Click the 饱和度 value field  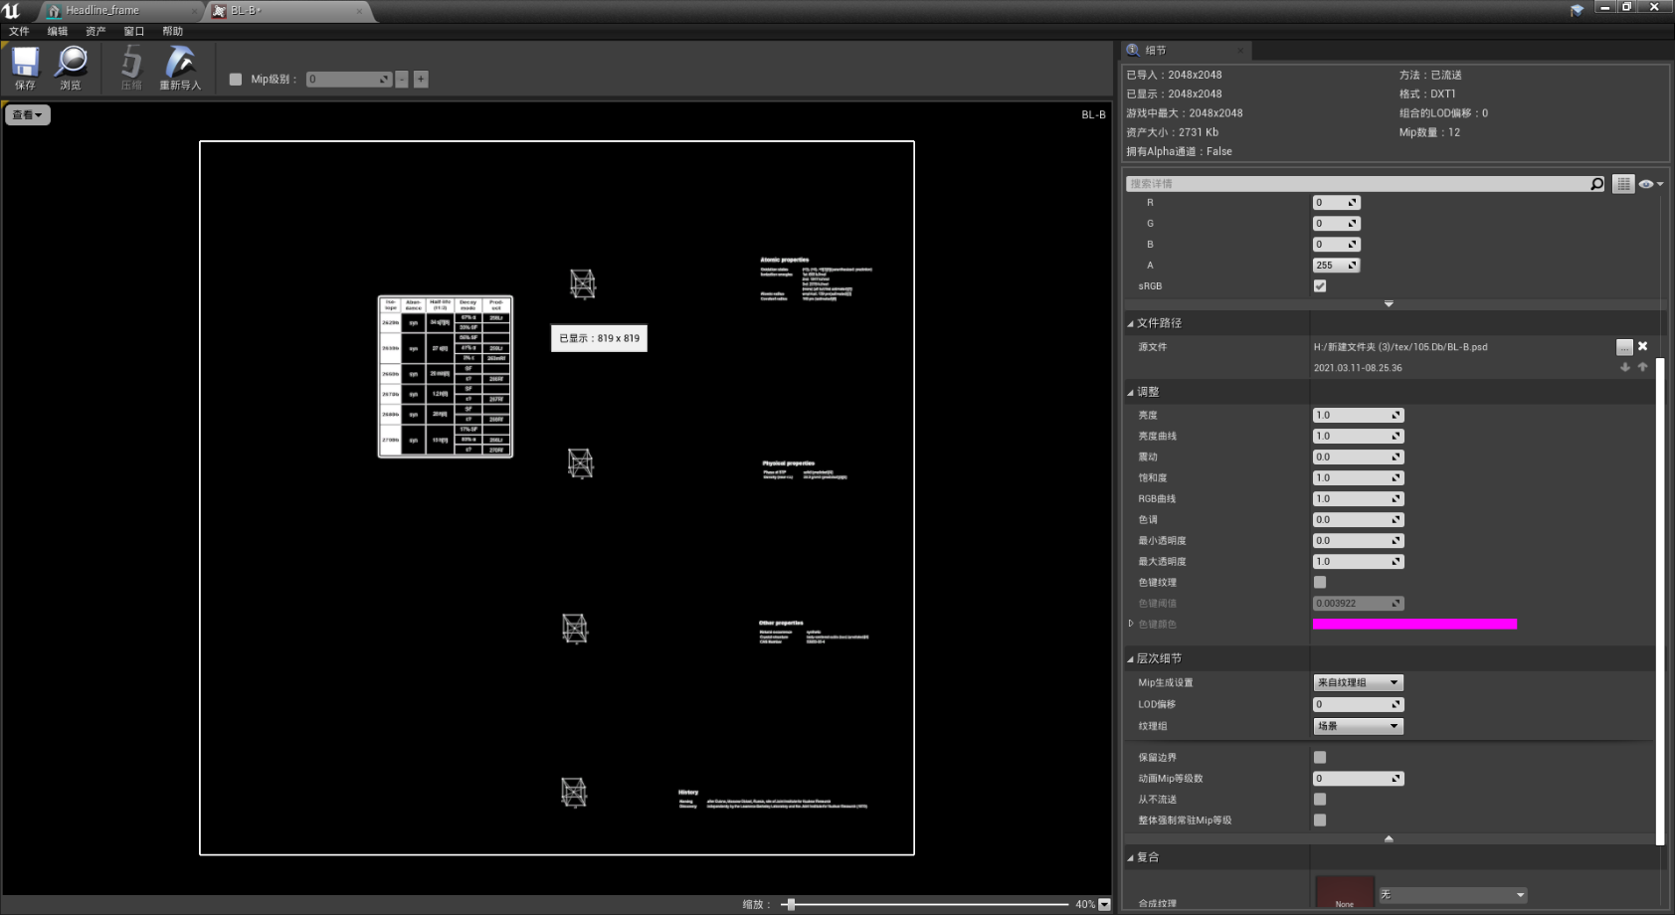[x=1358, y=478]
